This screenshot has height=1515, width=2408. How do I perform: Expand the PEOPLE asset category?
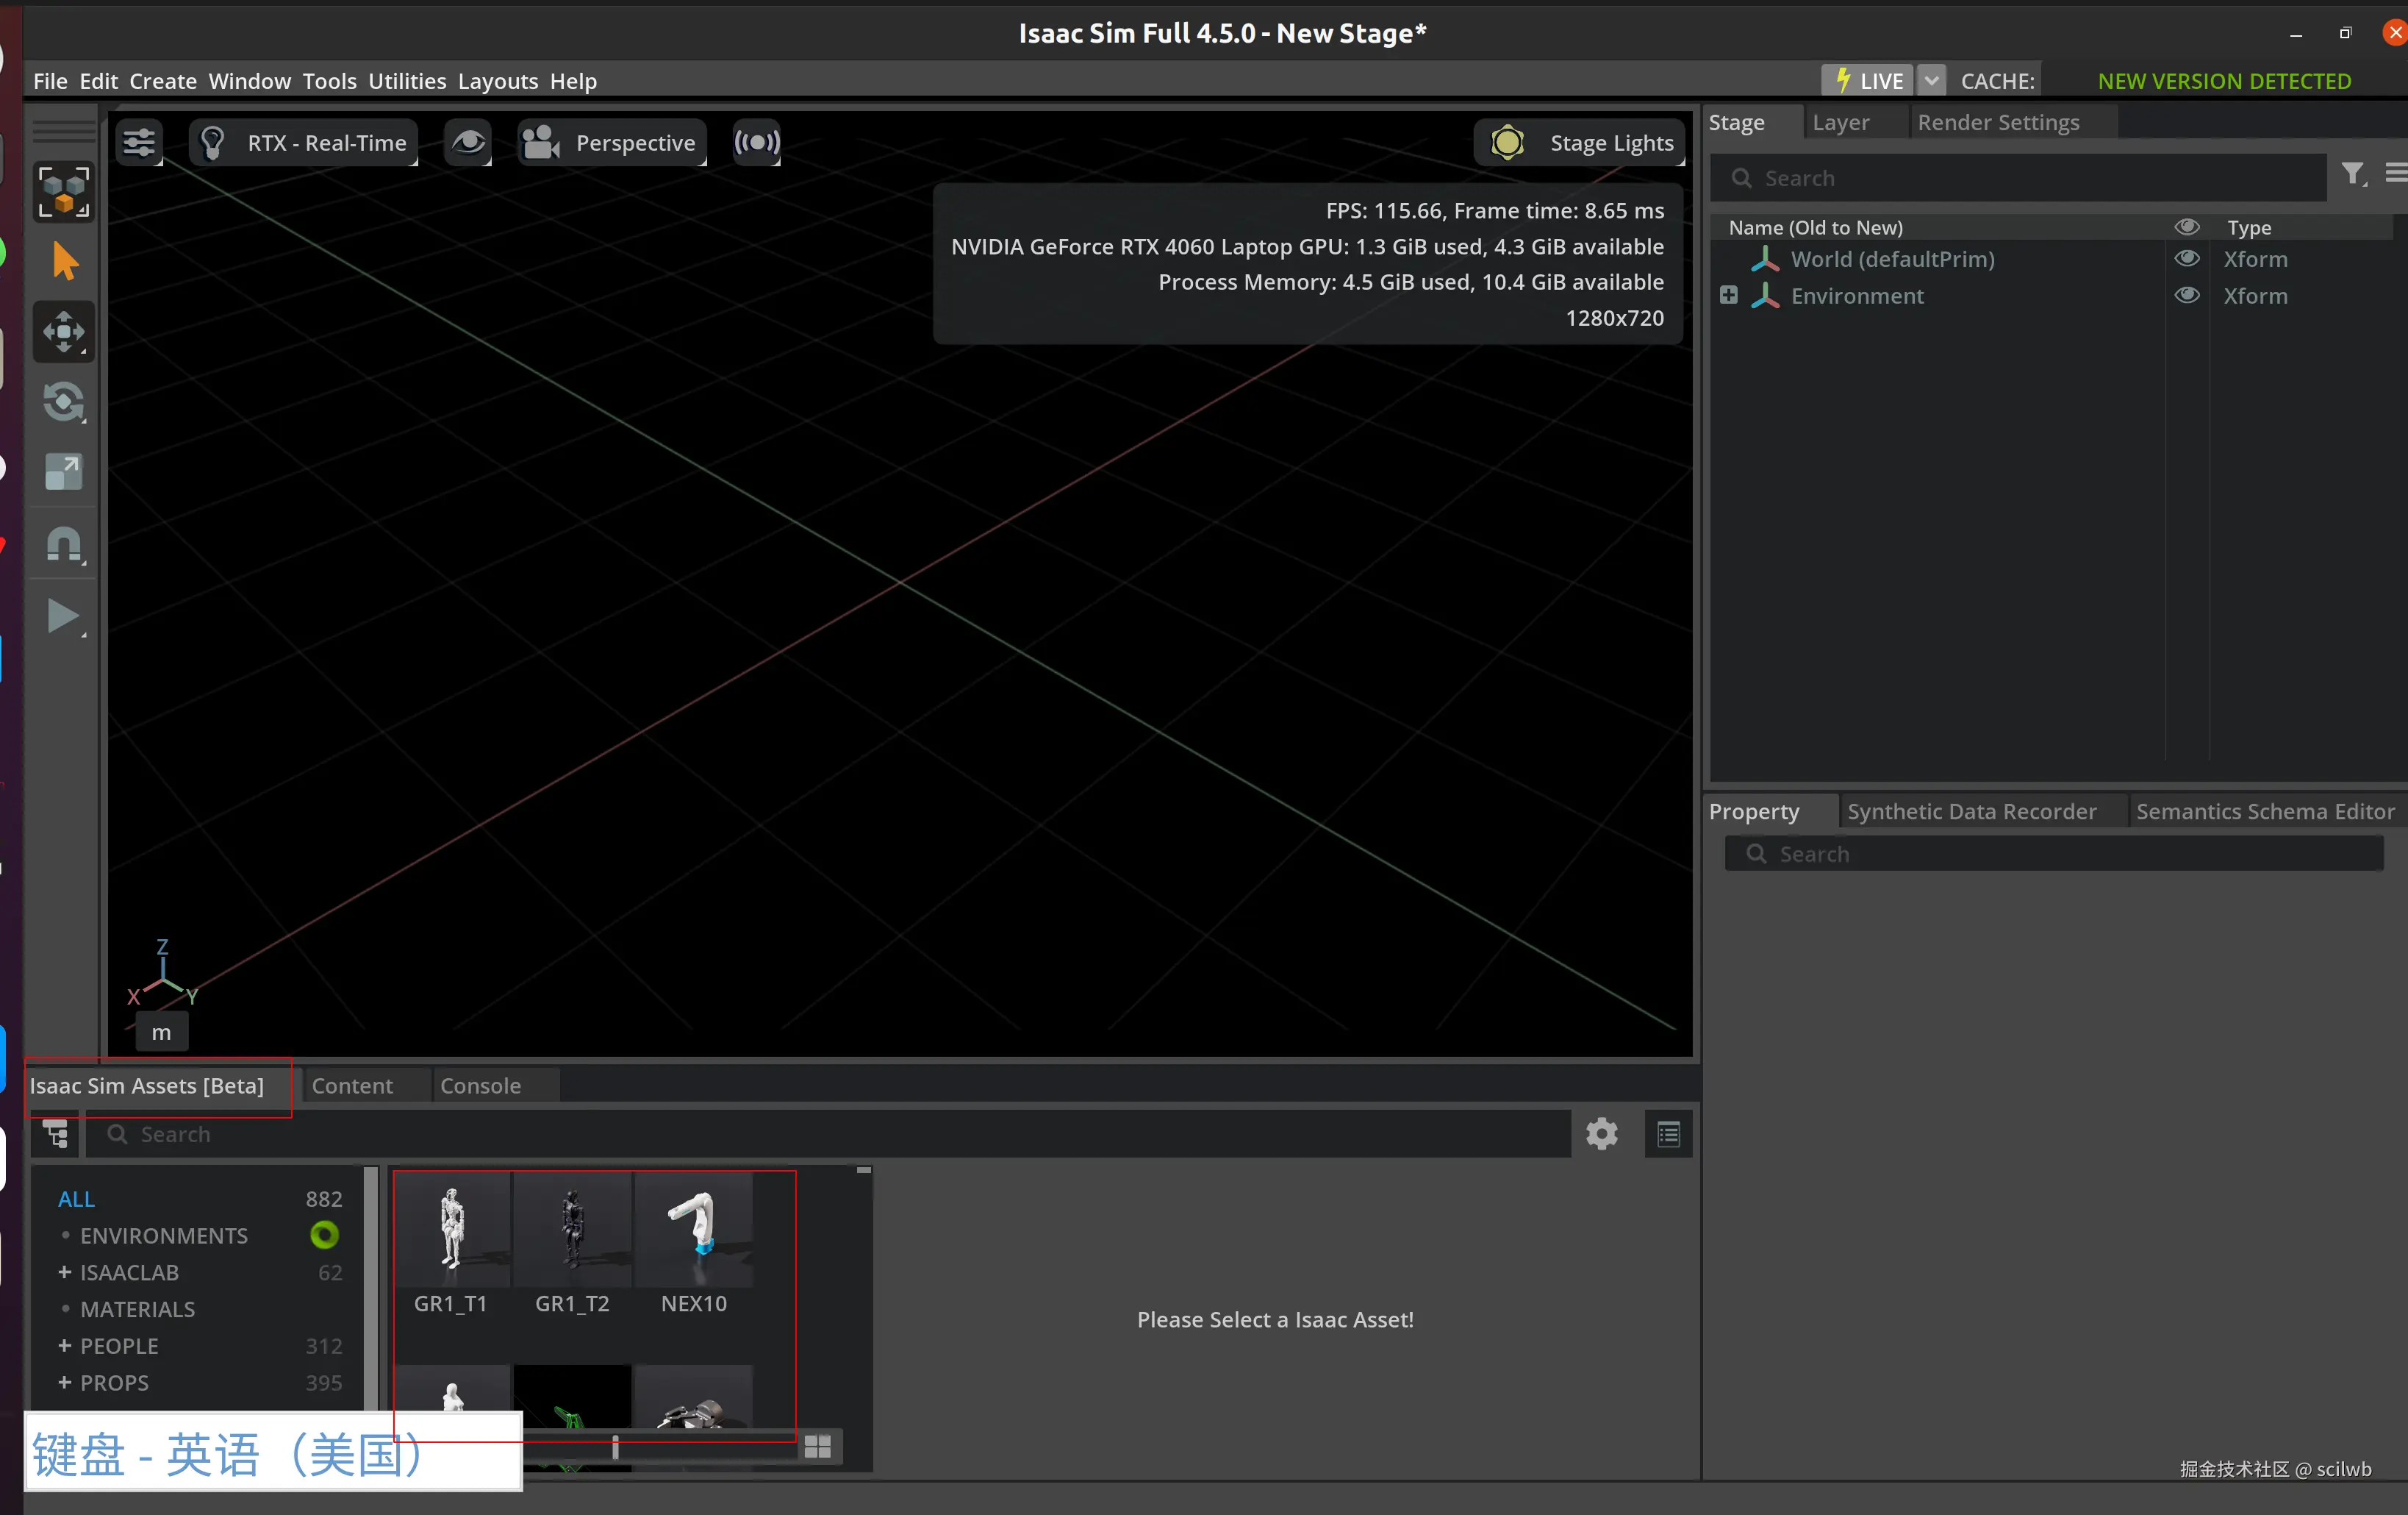coord(64,1346)
